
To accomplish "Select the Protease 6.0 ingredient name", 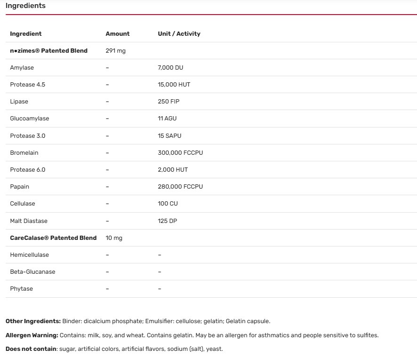I will [28, 170].
